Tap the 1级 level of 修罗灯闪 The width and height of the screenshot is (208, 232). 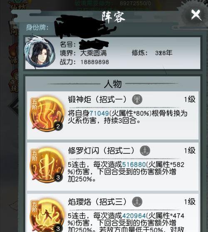click(190, 150)
